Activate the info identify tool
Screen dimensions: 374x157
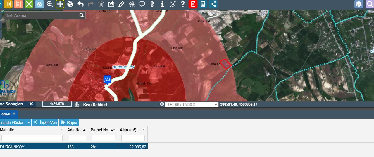click(162, 4)
